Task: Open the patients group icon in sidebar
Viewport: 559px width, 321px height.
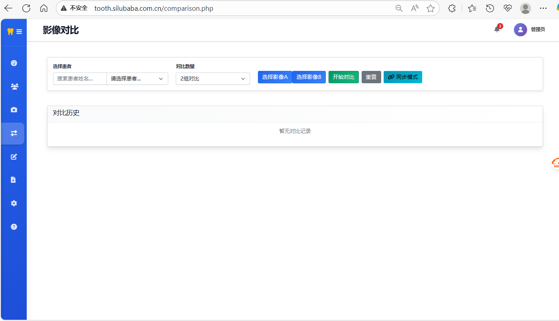Action: (14, 86)
